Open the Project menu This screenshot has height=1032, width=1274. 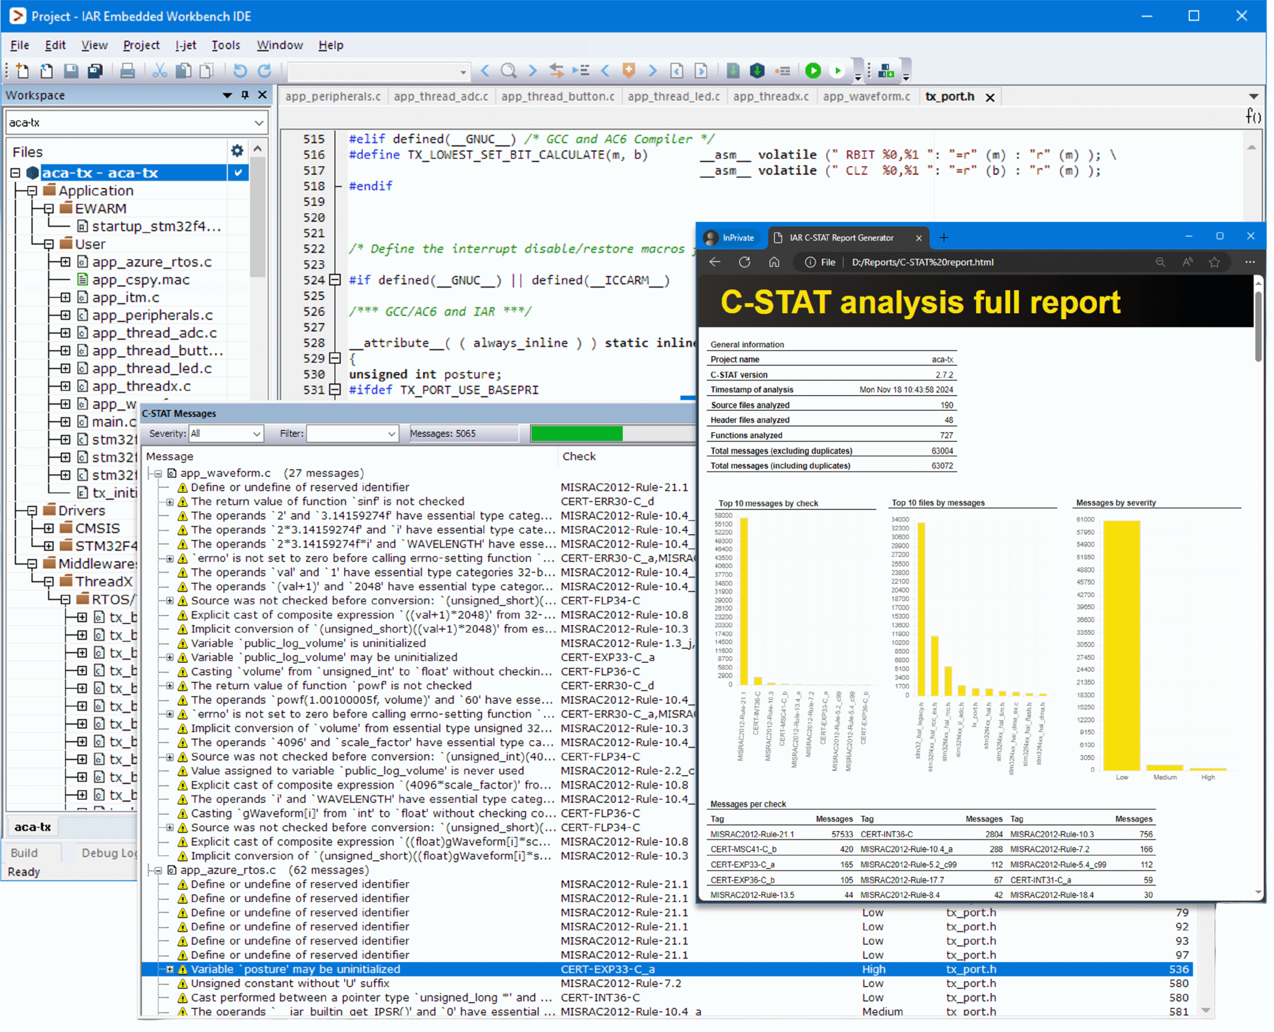click(141, 45)
